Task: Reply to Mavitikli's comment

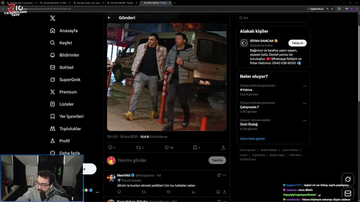Action: tap(119, 192)
